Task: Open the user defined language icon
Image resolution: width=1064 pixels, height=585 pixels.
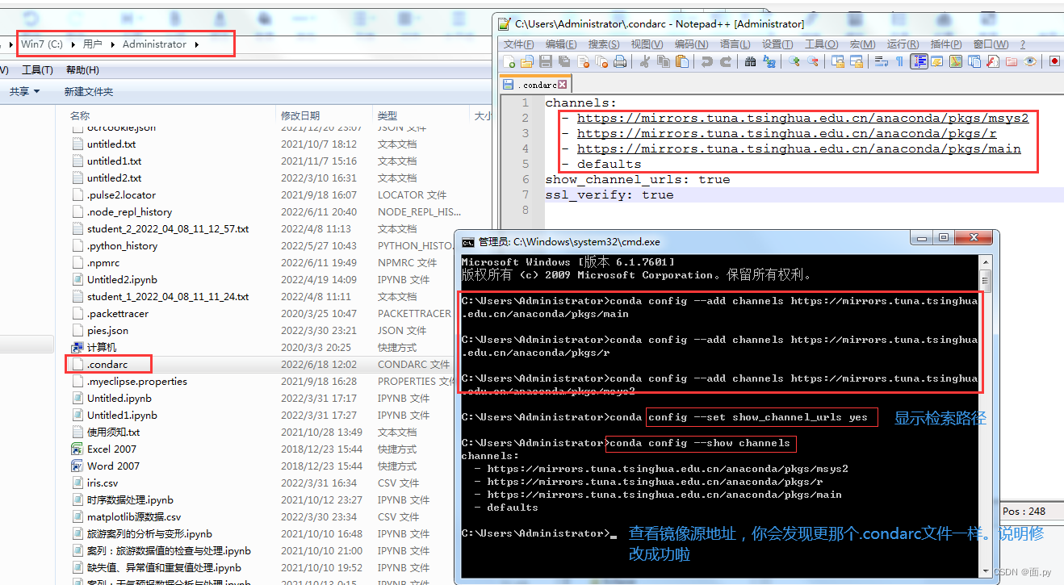Action: pos(937,61)
